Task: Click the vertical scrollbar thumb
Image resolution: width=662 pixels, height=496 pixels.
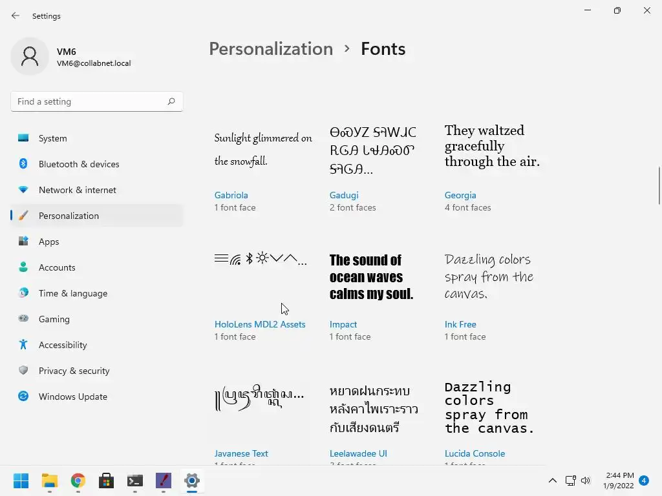Action: click(659, 185)
